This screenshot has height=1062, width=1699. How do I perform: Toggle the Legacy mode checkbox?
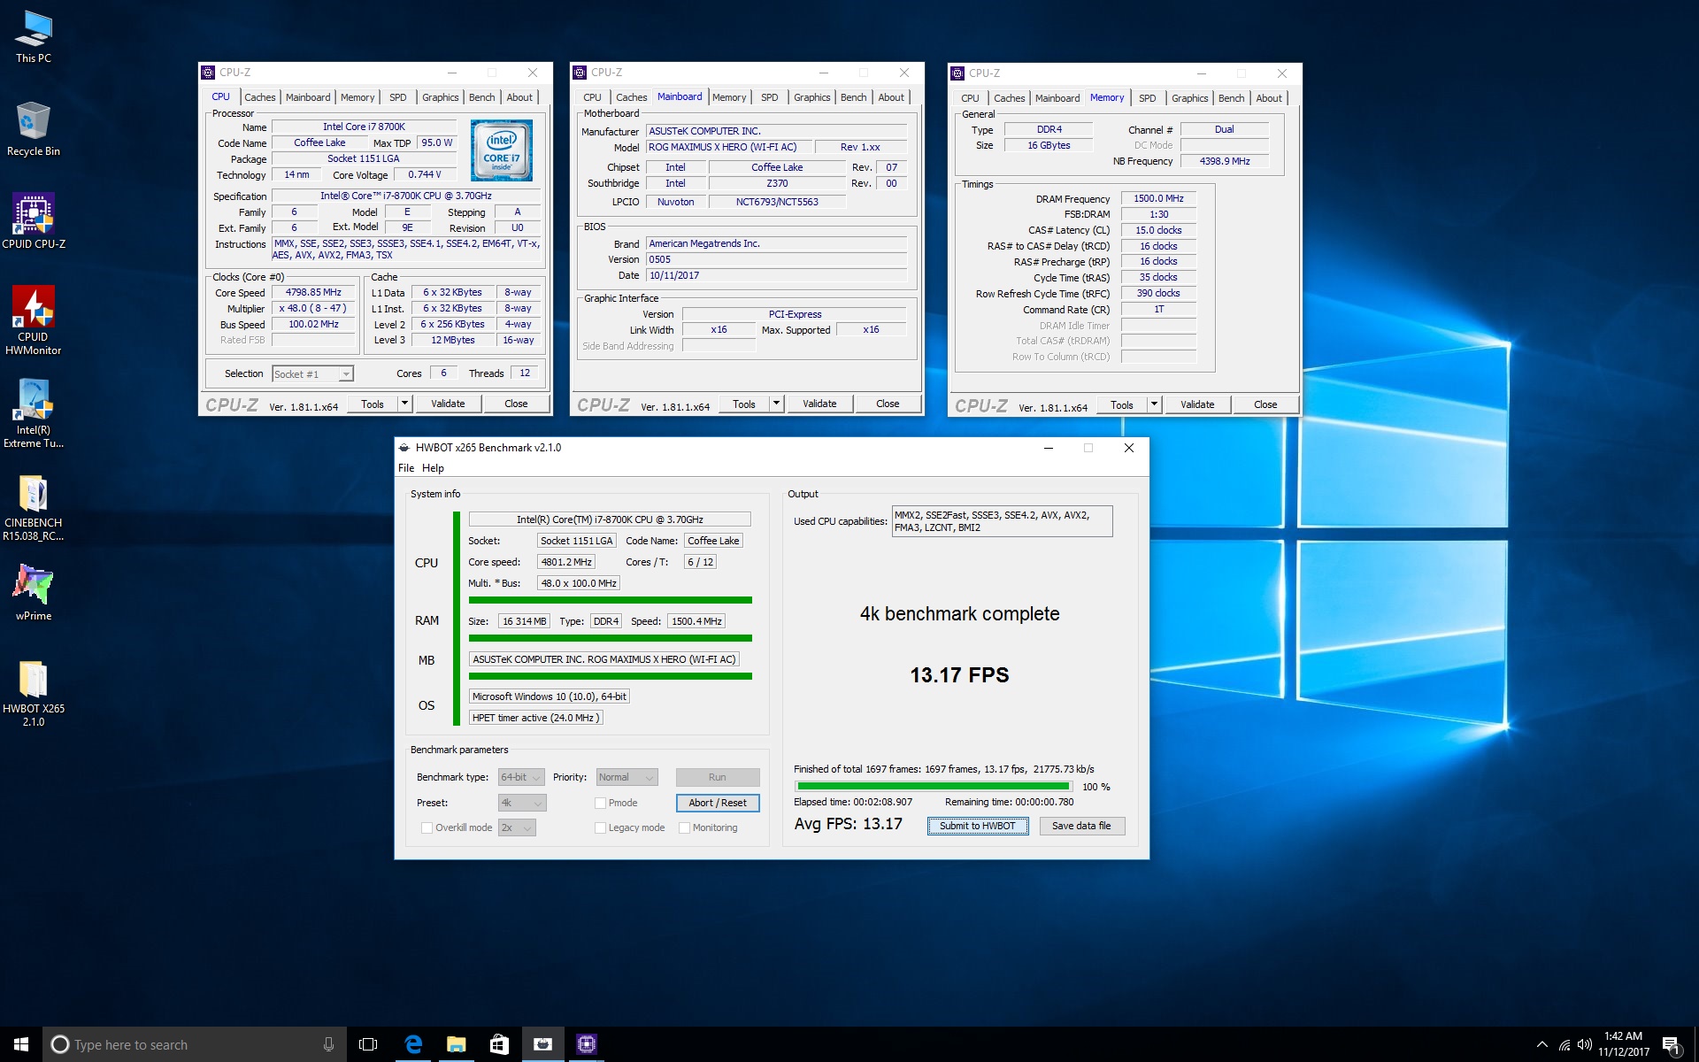pos(600,827)
